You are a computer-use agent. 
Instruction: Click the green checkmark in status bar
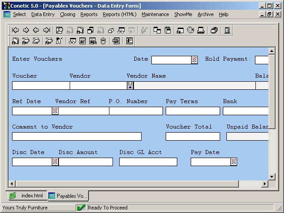pyautogui.click(x=81, y=208)
